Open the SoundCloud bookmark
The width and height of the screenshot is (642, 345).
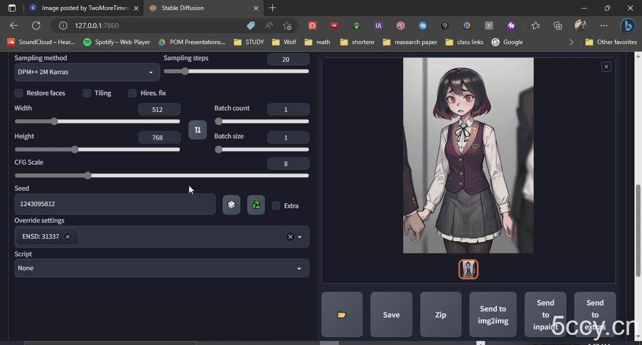(x=41, y=42)
